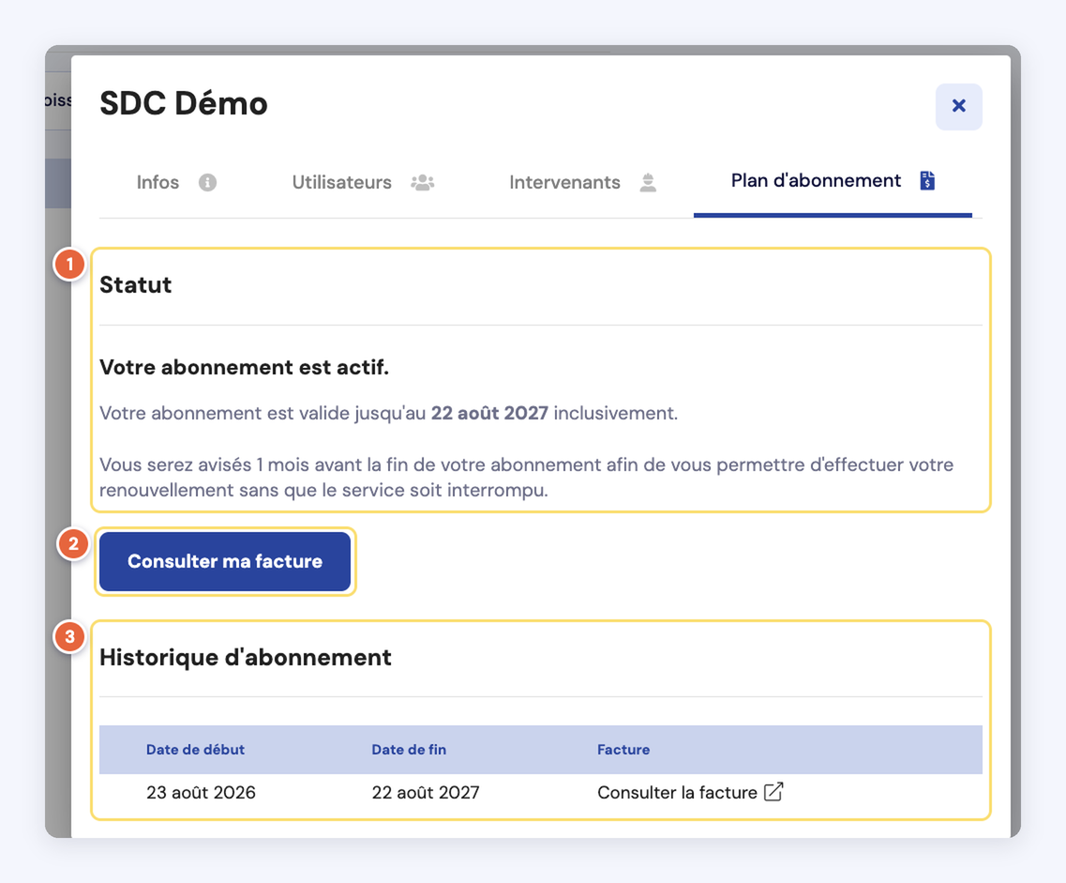The image size is (1066, 883).
Task: Switch to the Utilisateurs tab
Action: 363,182
